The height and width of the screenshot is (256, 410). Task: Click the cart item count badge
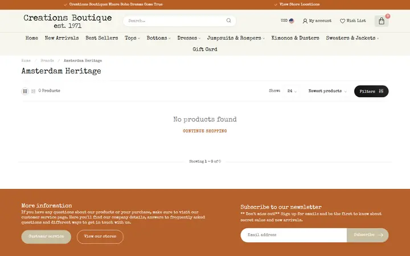(388, 16)
